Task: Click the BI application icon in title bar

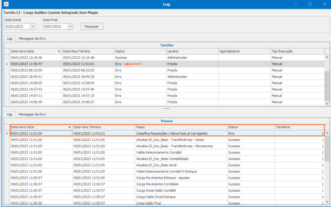Action: [x=6, y=4]
